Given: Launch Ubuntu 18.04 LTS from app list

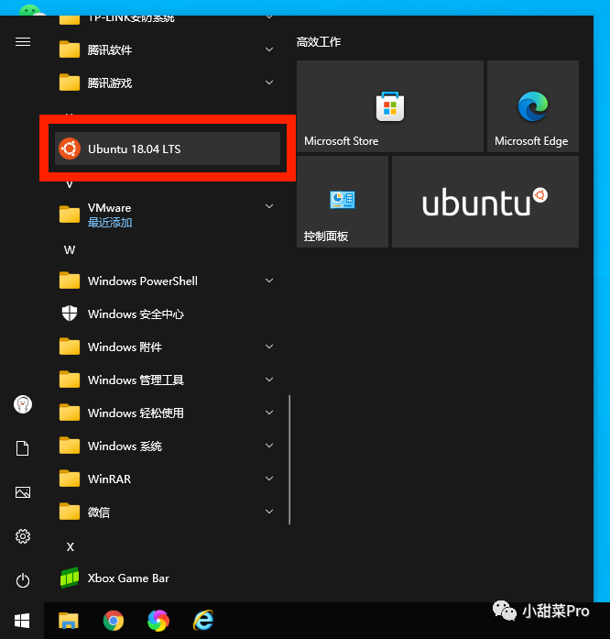Looking at the screenshot, I should coord(168,149).
